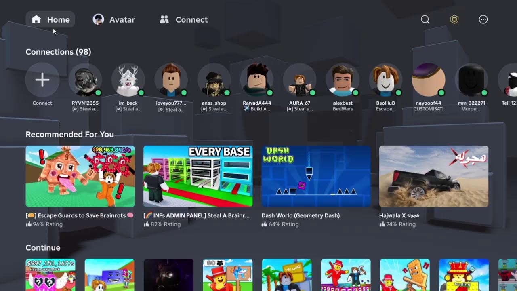This screenshot has height=291, width=517.
Task: Open the Dash World game thumbnail
Action: (x=316, y=176)
